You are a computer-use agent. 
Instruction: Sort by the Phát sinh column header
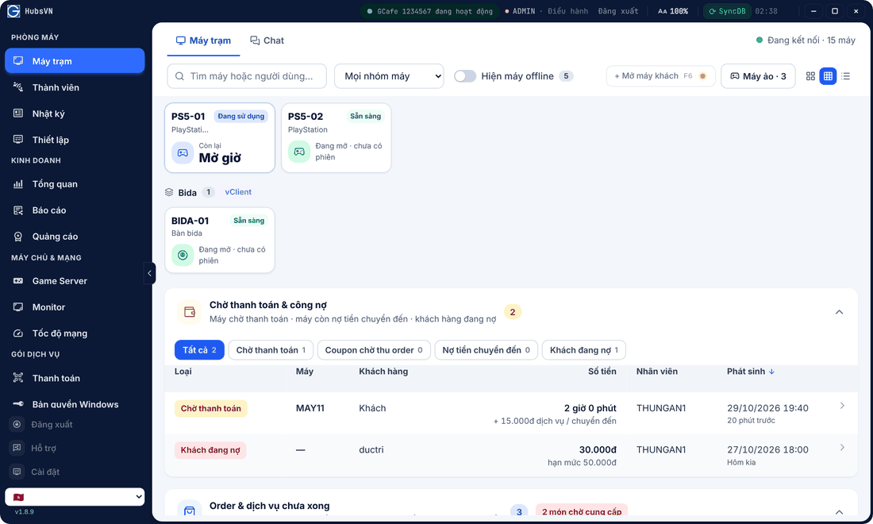tap(751, 372)
